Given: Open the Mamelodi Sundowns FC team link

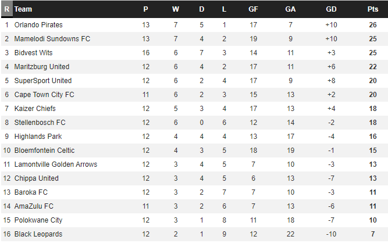Looking at the screenshot, I should coord(52,39).
